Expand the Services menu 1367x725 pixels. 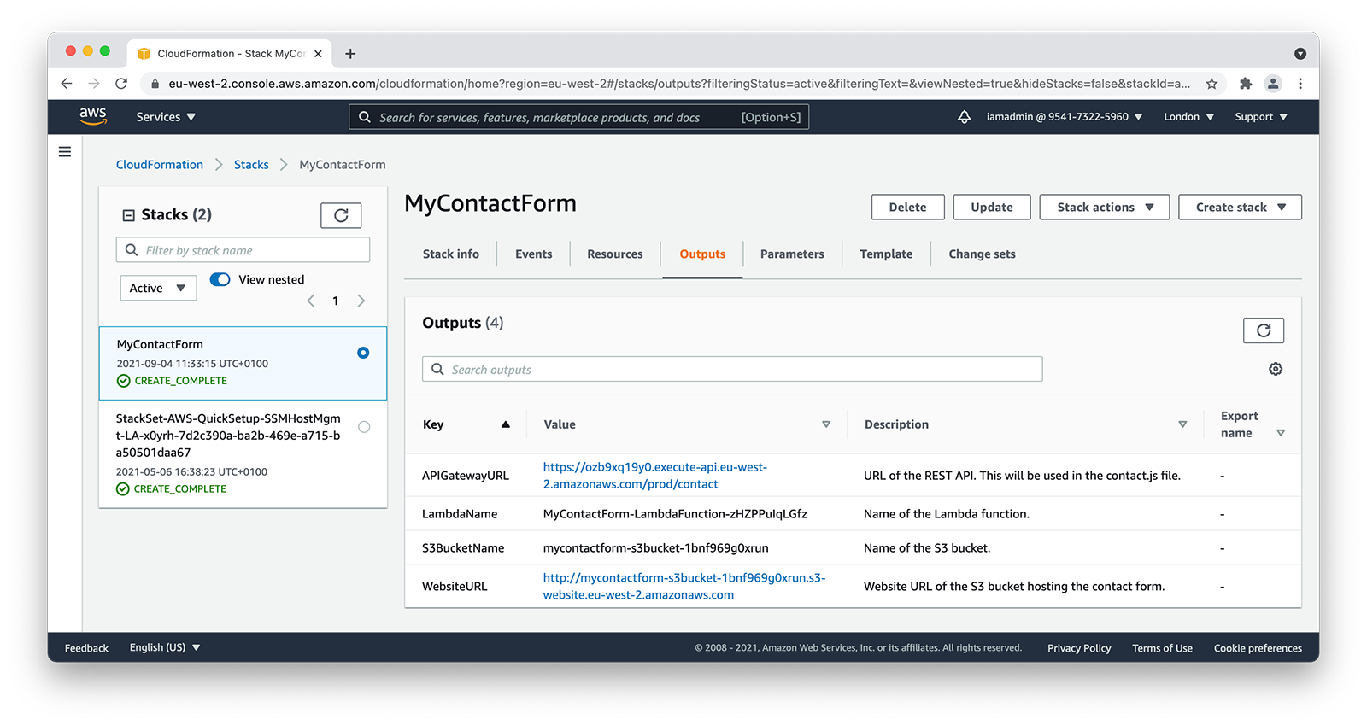tap(166, 117)
